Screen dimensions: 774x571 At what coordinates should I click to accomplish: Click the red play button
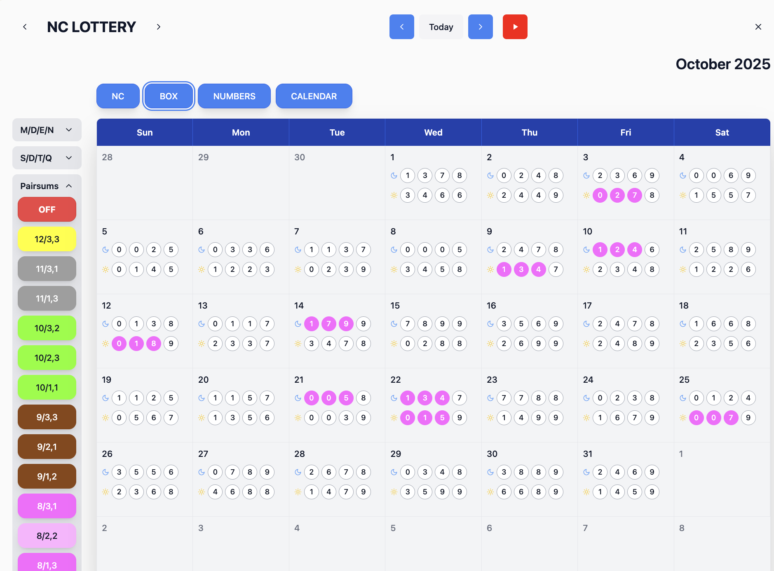pyautogui.click(x=515, y=27)
